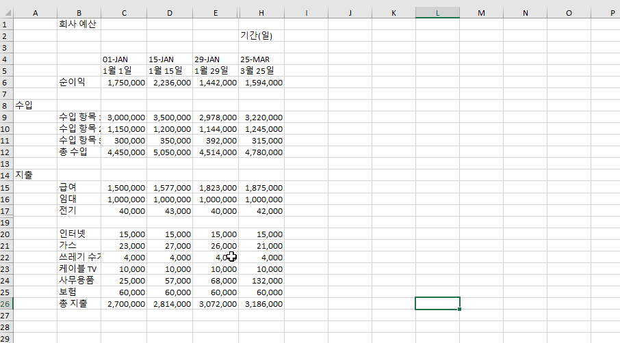
Task: Click total expense 2,700,000
Action: click(124, 304)
